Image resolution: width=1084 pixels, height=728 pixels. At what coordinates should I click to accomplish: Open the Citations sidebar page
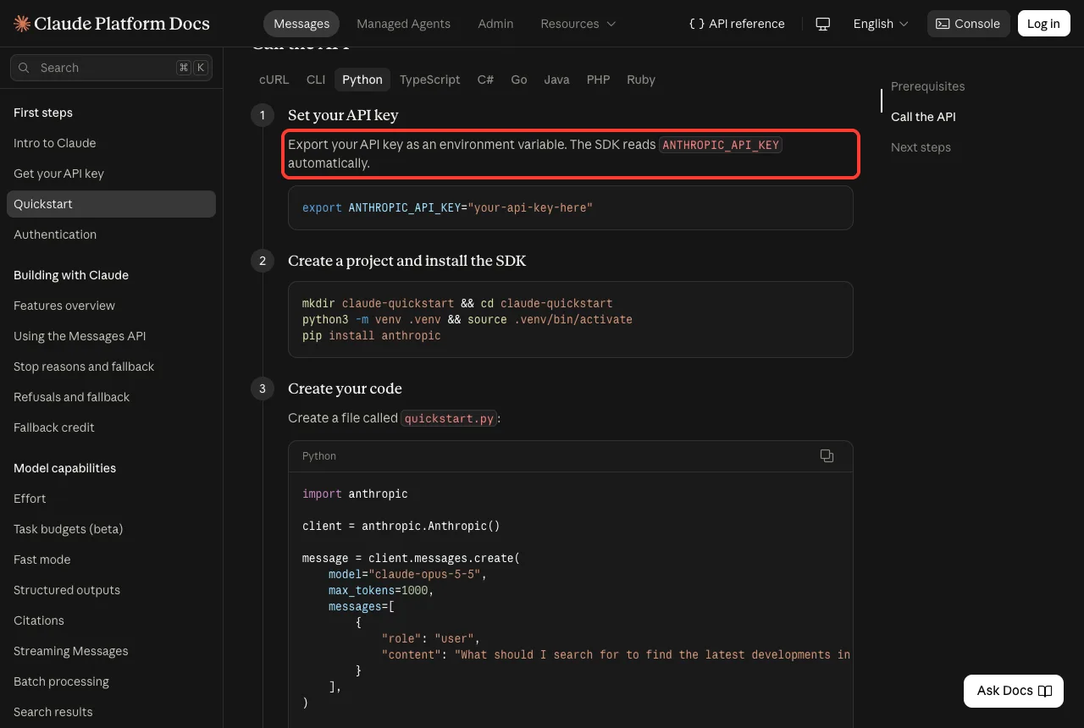pyautogui.click(x=111, y=620)
